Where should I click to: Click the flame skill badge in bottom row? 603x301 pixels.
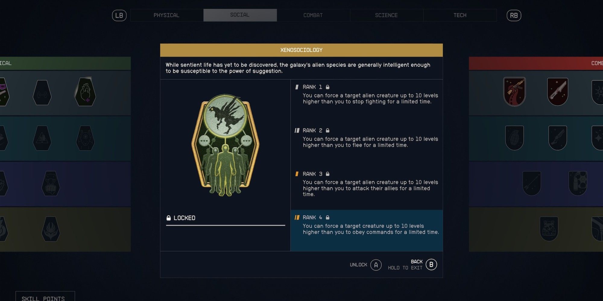tap(51, 229)
